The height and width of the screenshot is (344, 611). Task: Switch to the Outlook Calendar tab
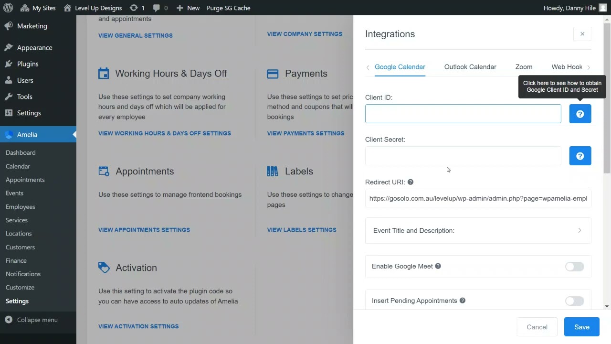point(470,67)
